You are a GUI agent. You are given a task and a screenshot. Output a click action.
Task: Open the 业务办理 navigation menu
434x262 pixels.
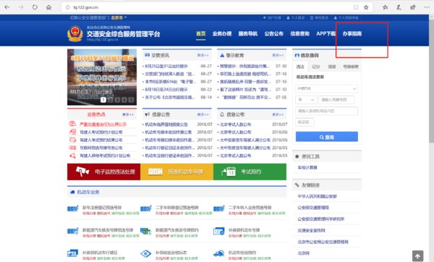tap(222, 34)
